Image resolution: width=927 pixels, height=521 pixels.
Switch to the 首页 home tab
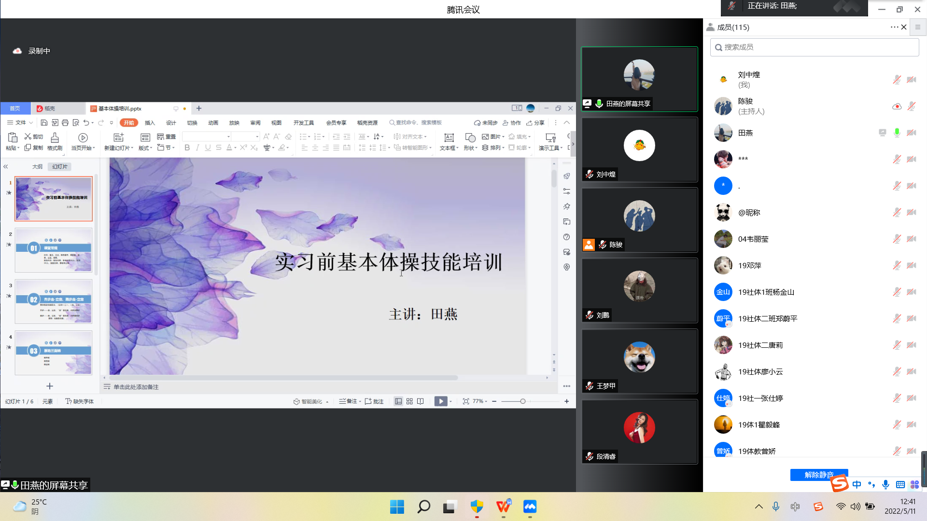click(15, 109)
